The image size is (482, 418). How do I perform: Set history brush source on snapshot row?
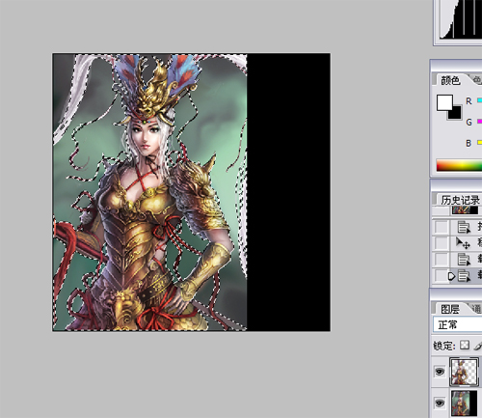click(441, 210)
